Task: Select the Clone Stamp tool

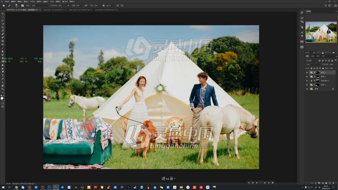Action: [x=3, y=51]
